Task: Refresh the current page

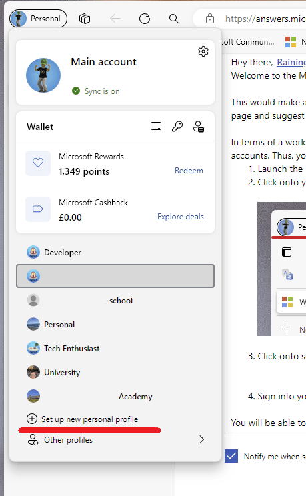Action: [145, 19]
